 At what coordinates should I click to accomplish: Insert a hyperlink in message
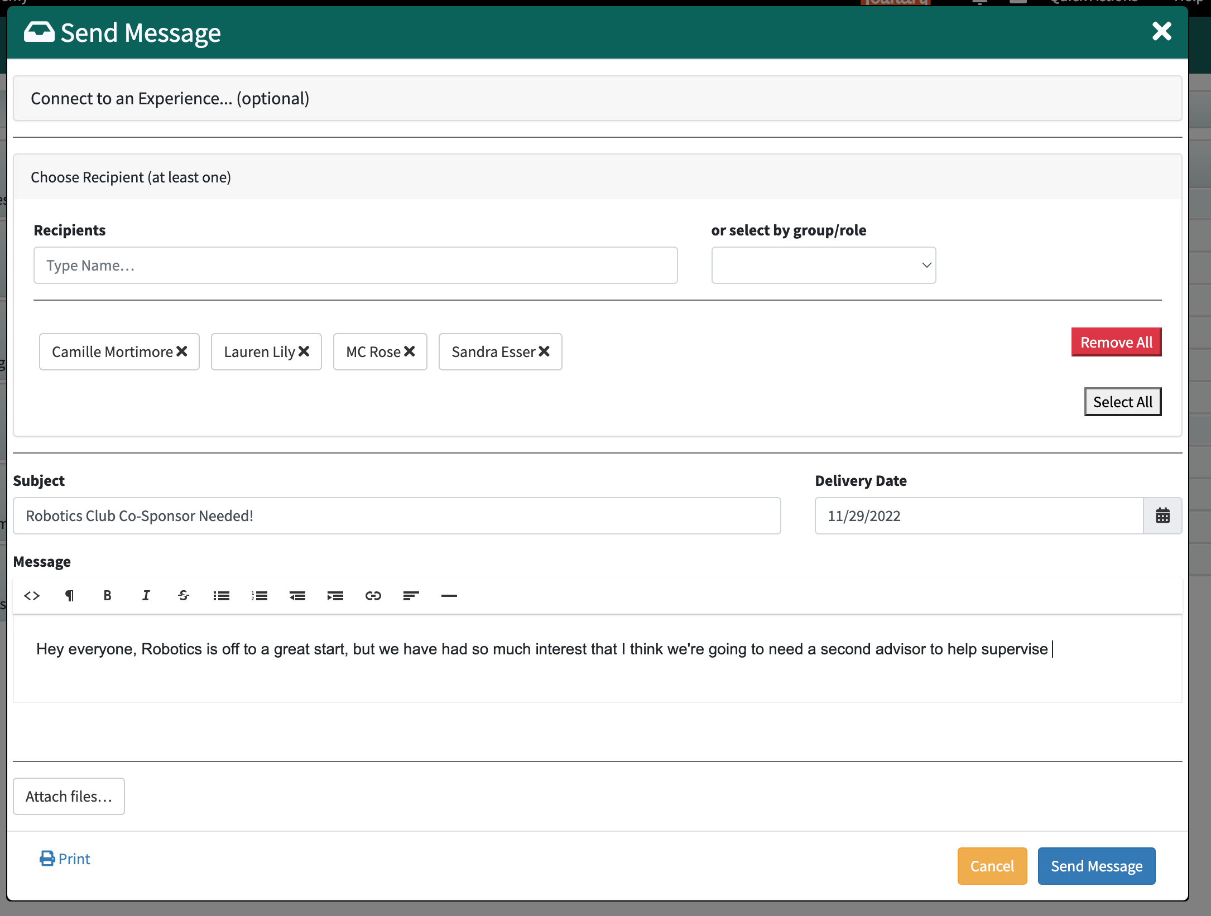[373, 596]
